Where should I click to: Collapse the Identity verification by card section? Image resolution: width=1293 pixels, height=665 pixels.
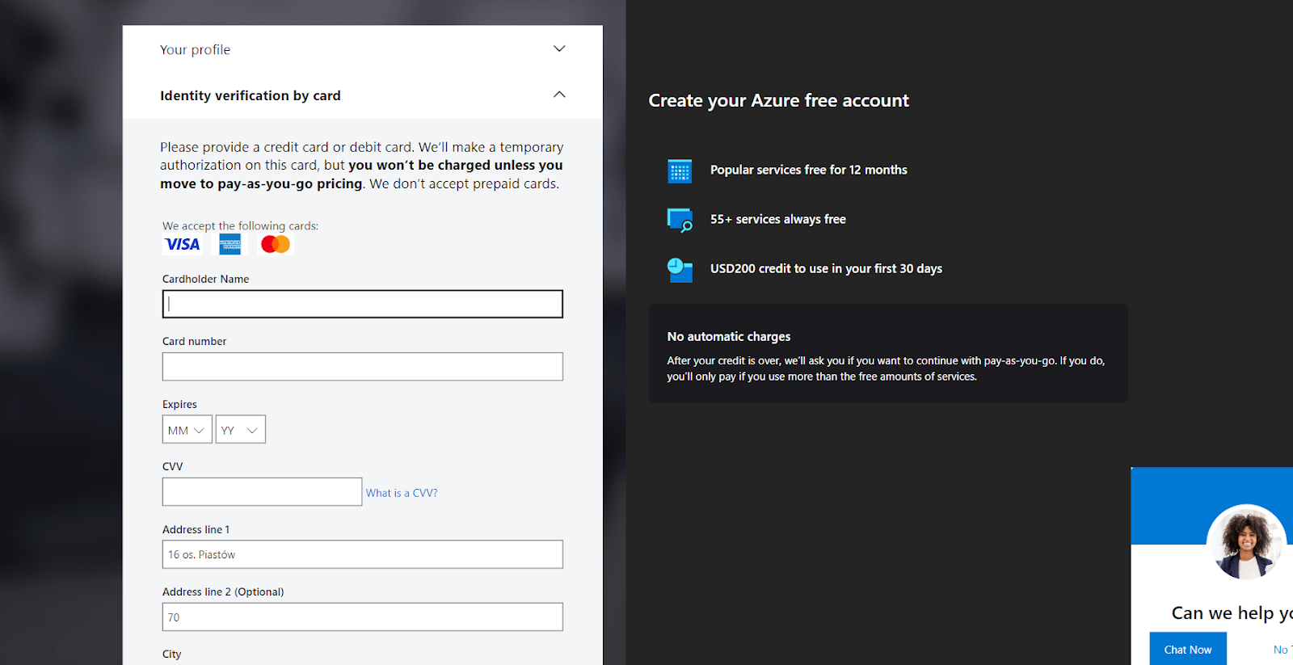click(558, 95)
